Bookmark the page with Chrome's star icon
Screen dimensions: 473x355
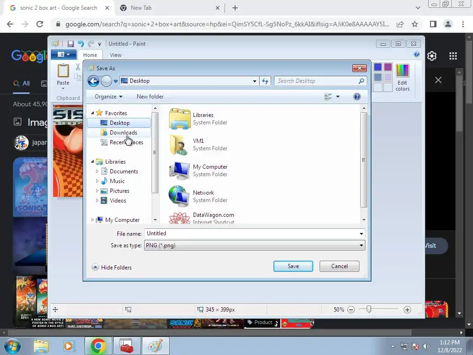tap(415, 24)
